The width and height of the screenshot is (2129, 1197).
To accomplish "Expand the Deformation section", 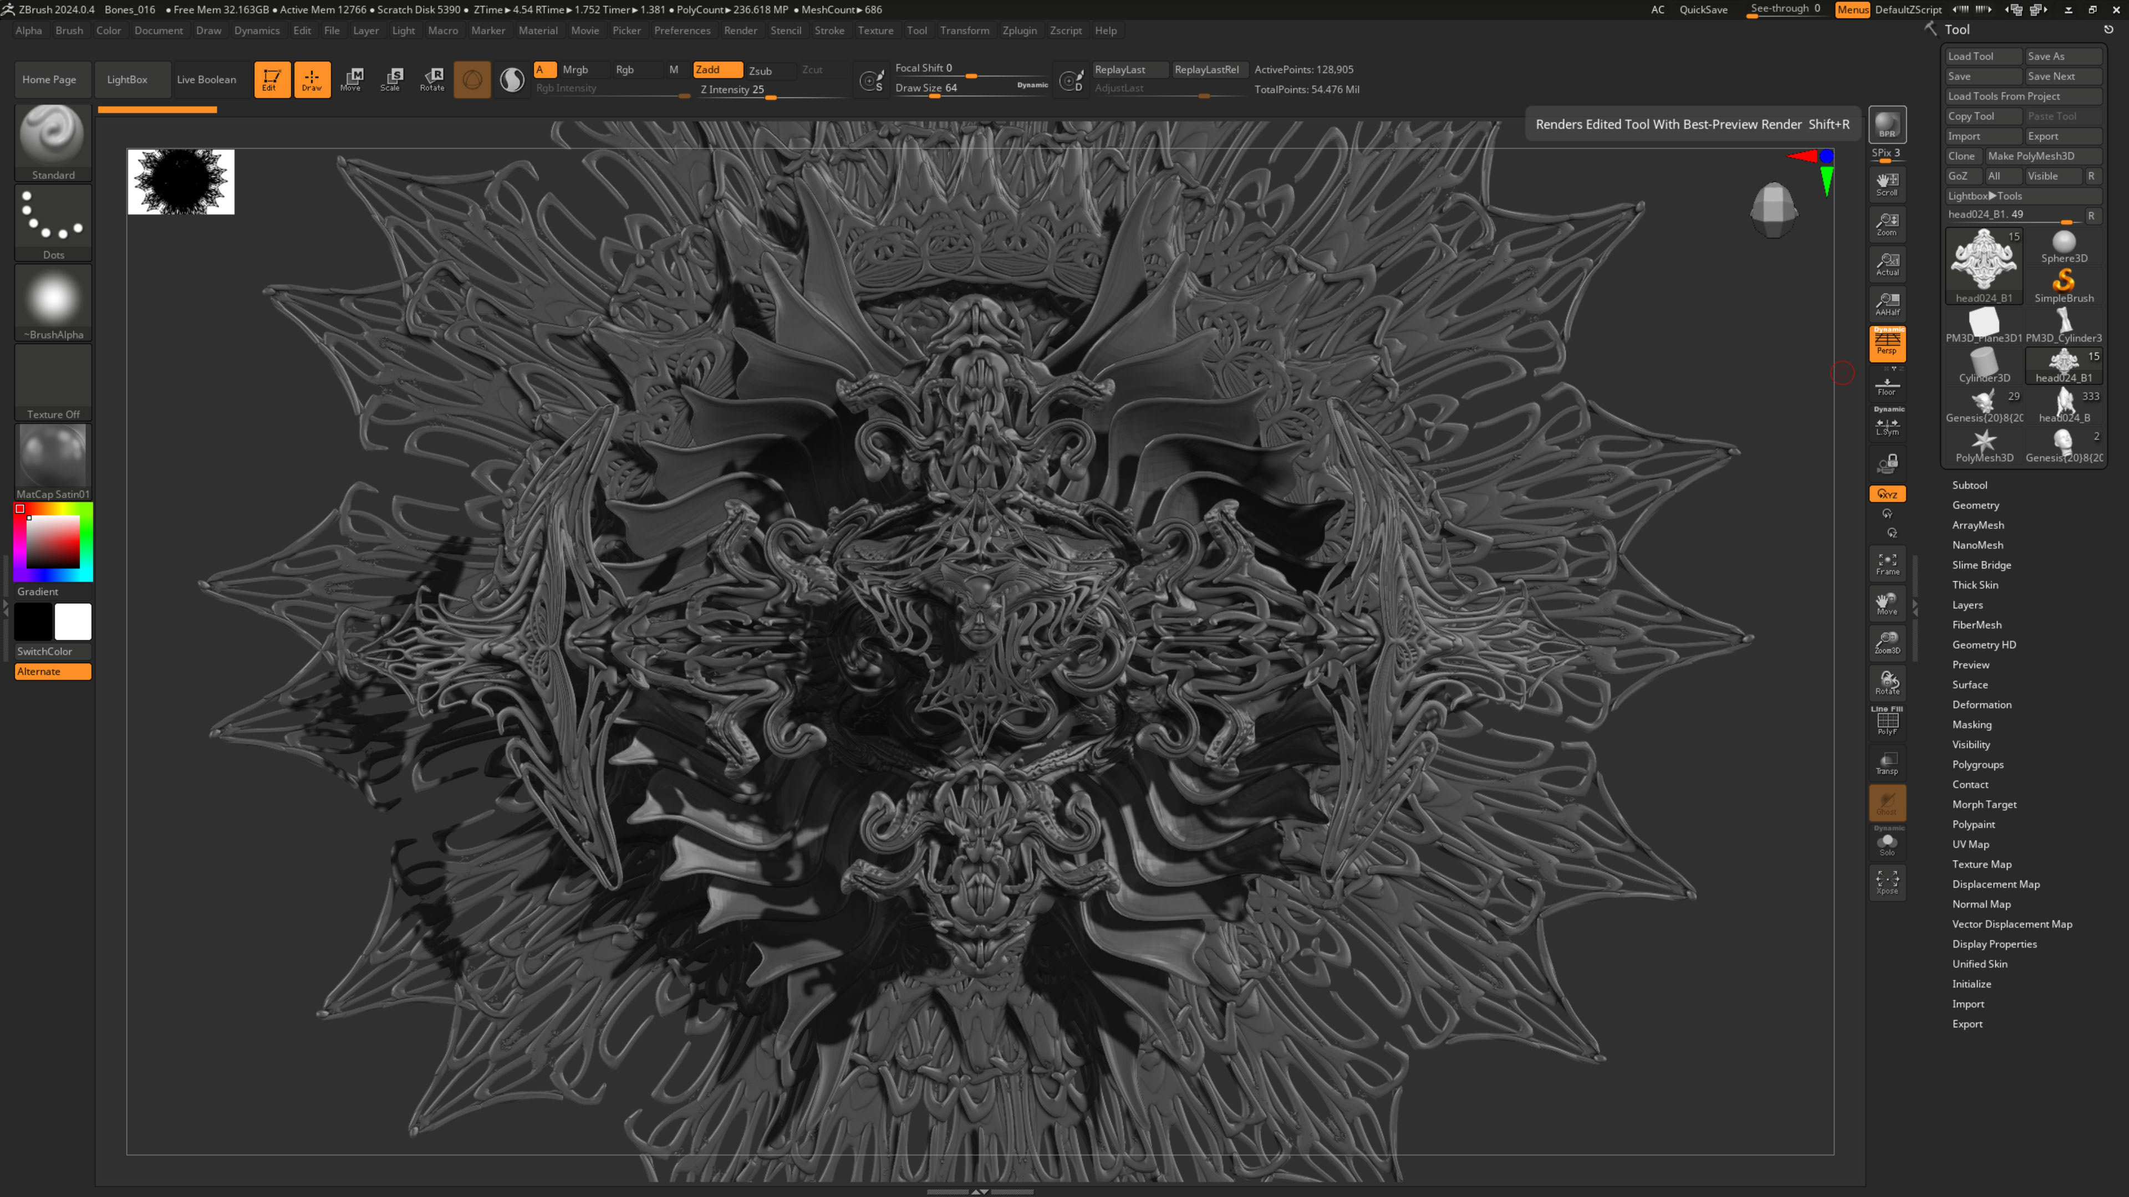I will (x=1981, y=705).
